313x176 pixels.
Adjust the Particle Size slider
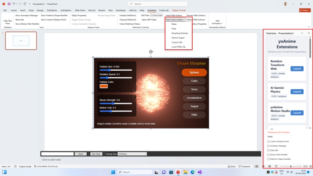tap(116, 70)
